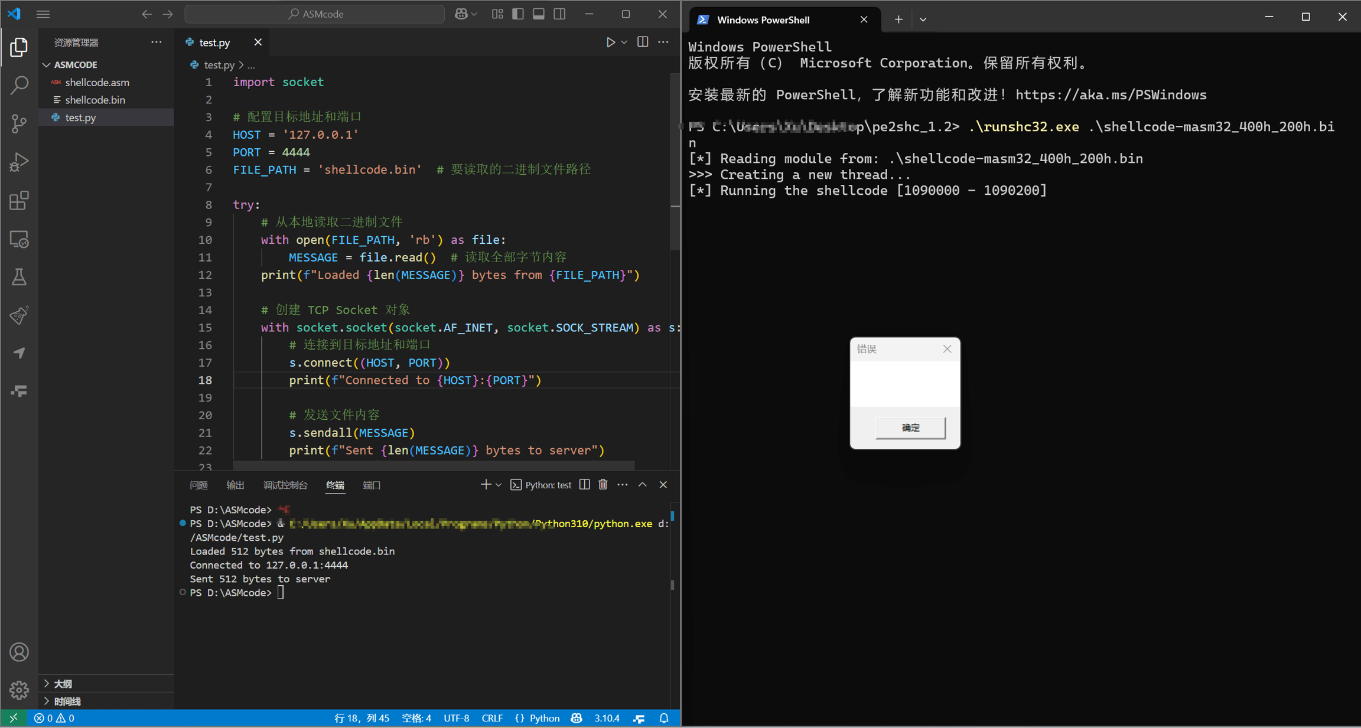The width and height of the screenshot is (1361, 728).
Task: Open notifications bell in status bar
Action: (664, 718)
